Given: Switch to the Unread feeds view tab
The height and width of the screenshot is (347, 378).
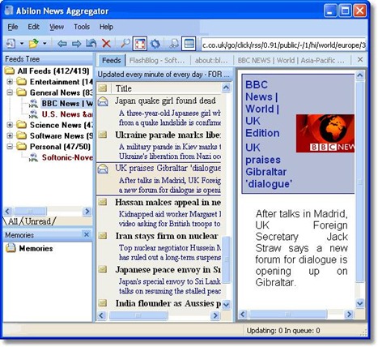Looking at the screenshot, I should pyautogui.click(x=38, y=221).
